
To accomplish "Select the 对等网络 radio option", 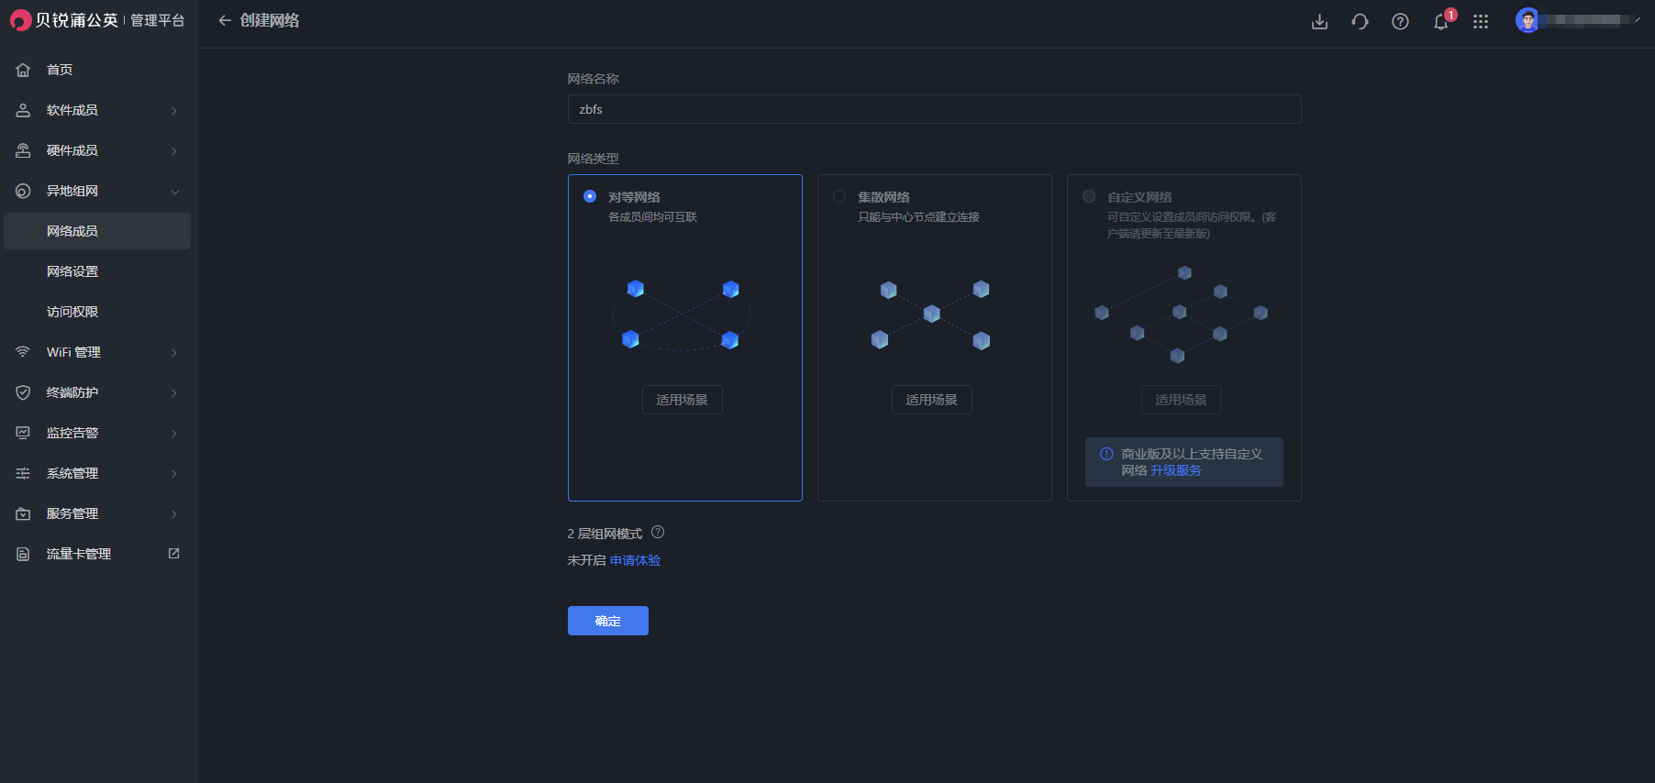I will point(590,196).
